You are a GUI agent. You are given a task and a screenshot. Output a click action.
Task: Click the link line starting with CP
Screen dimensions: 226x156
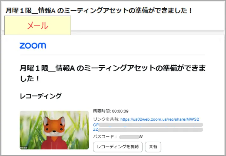click(148, 125)
